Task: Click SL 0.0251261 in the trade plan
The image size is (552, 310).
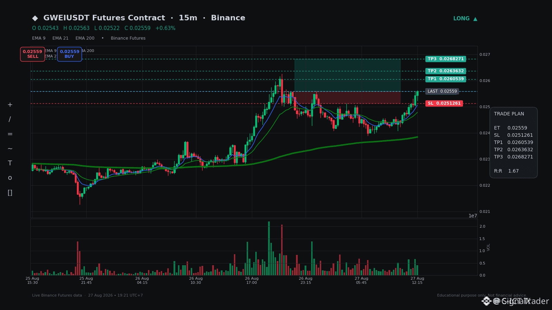Action: (513, 135)
